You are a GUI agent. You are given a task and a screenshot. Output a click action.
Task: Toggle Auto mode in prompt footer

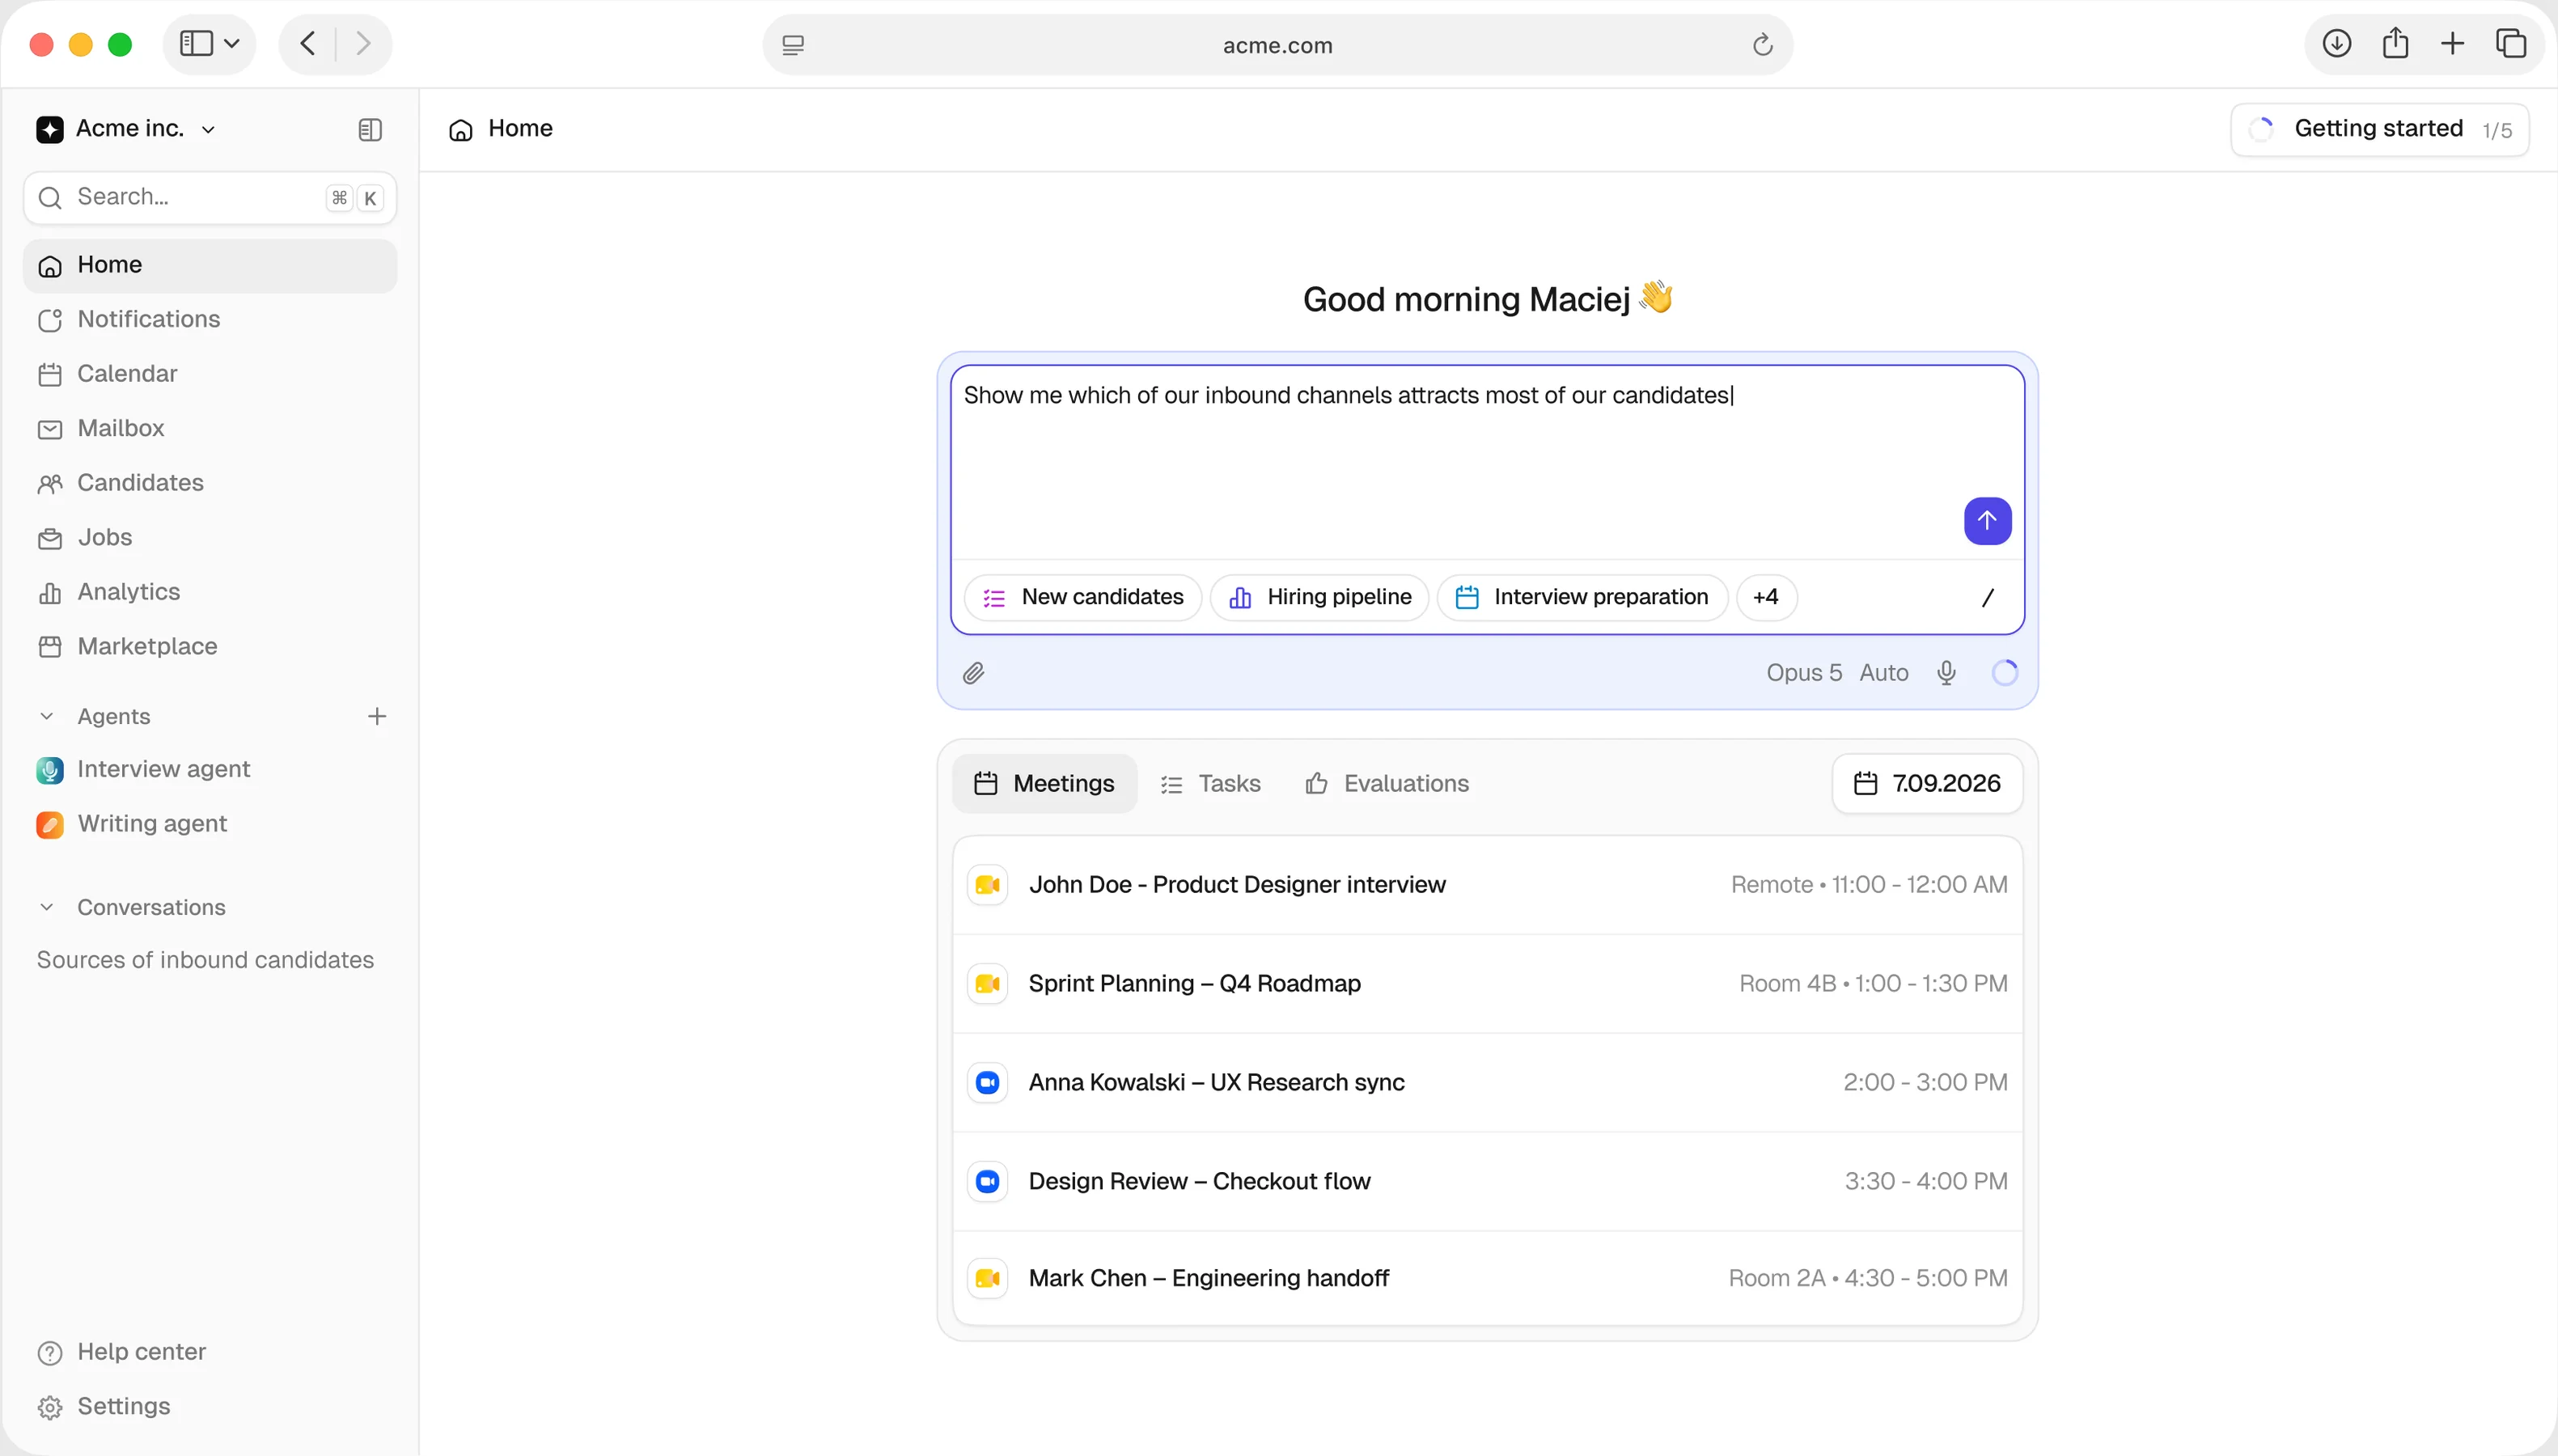(1884, 673)
